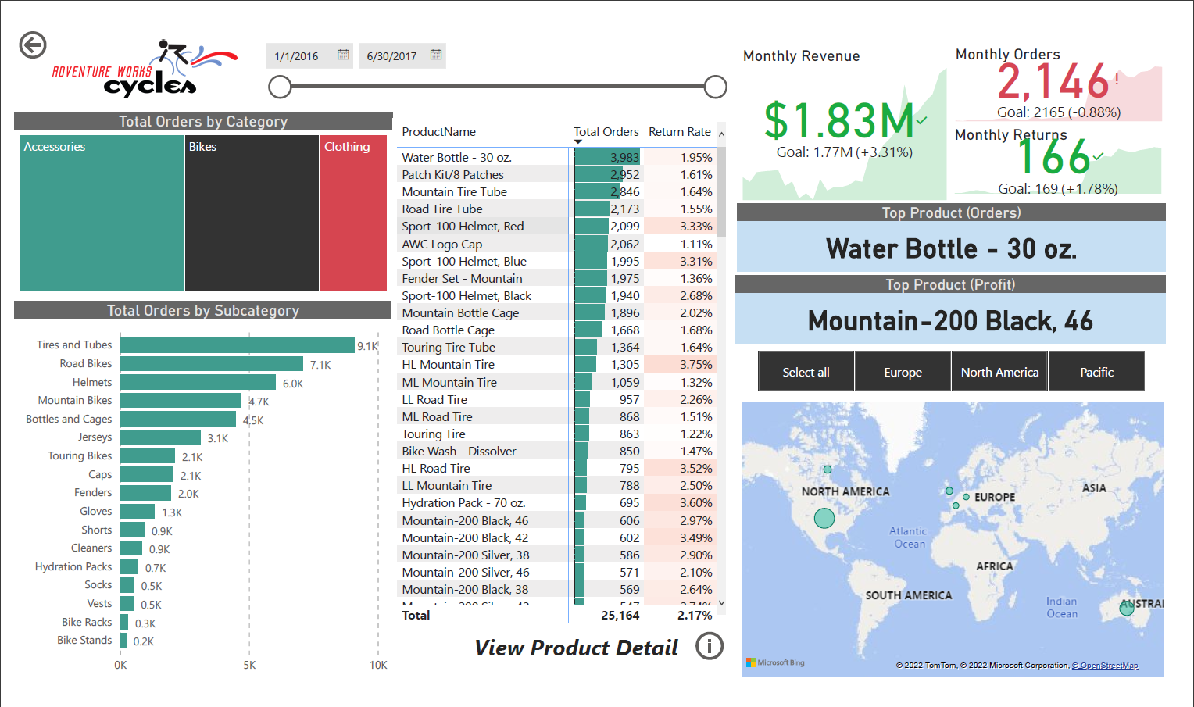Sort the table by Return Rate header
Viewport: 1194px width, 707px height.
[x=679, y=131]
